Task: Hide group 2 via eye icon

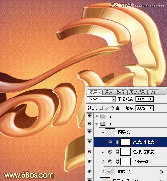Action: tap(90, 116)
